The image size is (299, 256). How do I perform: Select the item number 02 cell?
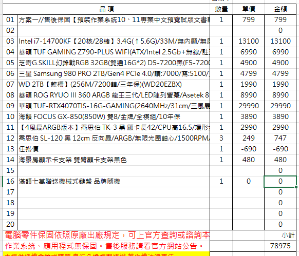(10, 30)
